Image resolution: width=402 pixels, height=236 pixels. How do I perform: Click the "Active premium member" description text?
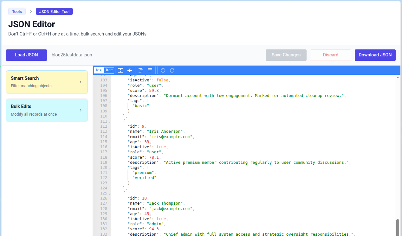click(256, 162)
